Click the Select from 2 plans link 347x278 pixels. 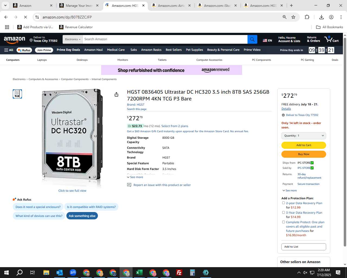tap(175, 126)
